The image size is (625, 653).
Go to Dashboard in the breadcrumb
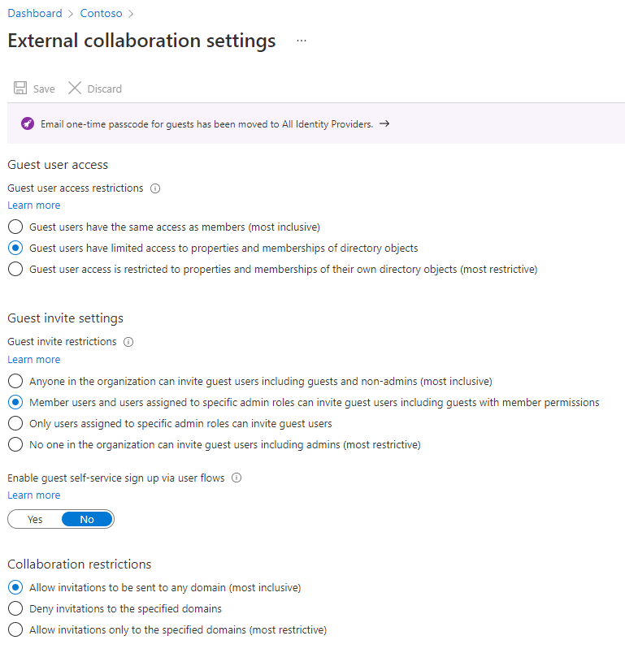click(35, 13)
